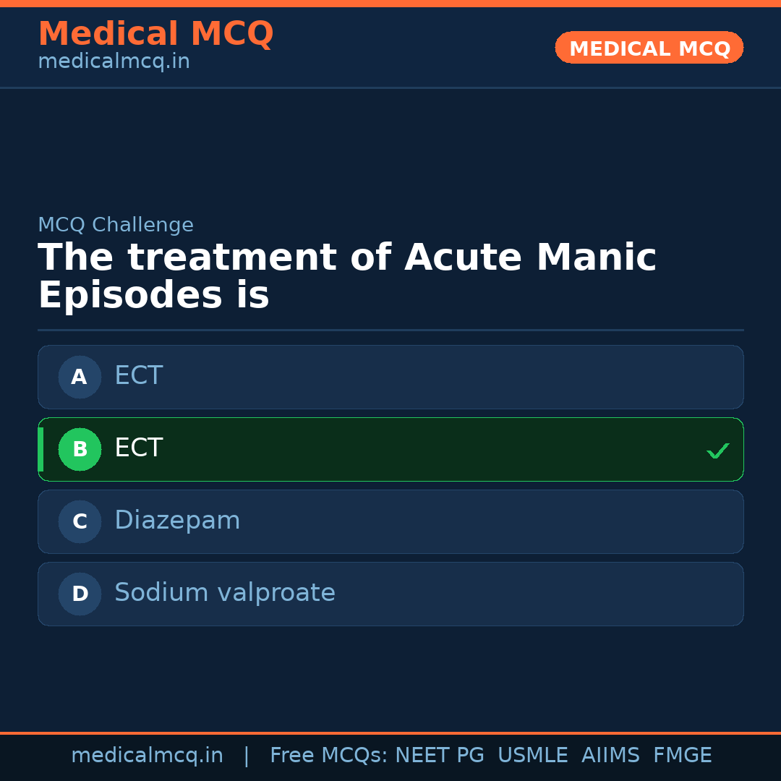This screenshot has height=781, width=781.
Task: Open the NEET PG section in footer
Action: pyautogui.click(x=439, y=755)
